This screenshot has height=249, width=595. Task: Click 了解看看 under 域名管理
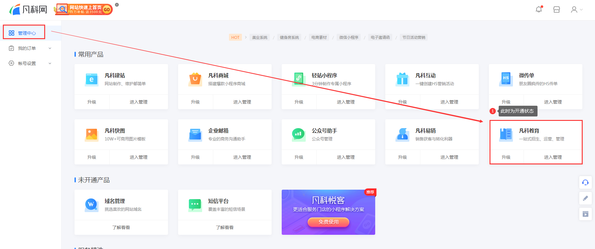121,228
